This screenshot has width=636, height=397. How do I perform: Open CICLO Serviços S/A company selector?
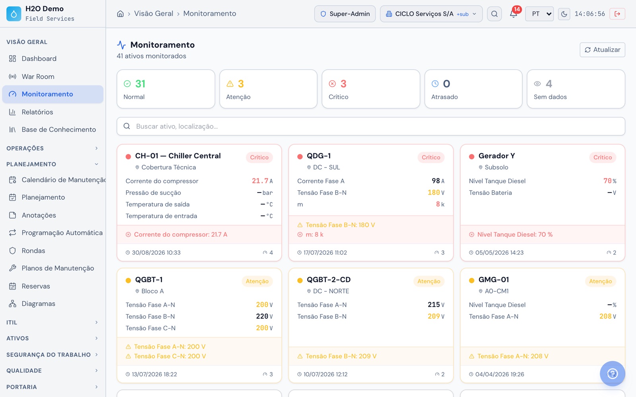click(431, 14)
